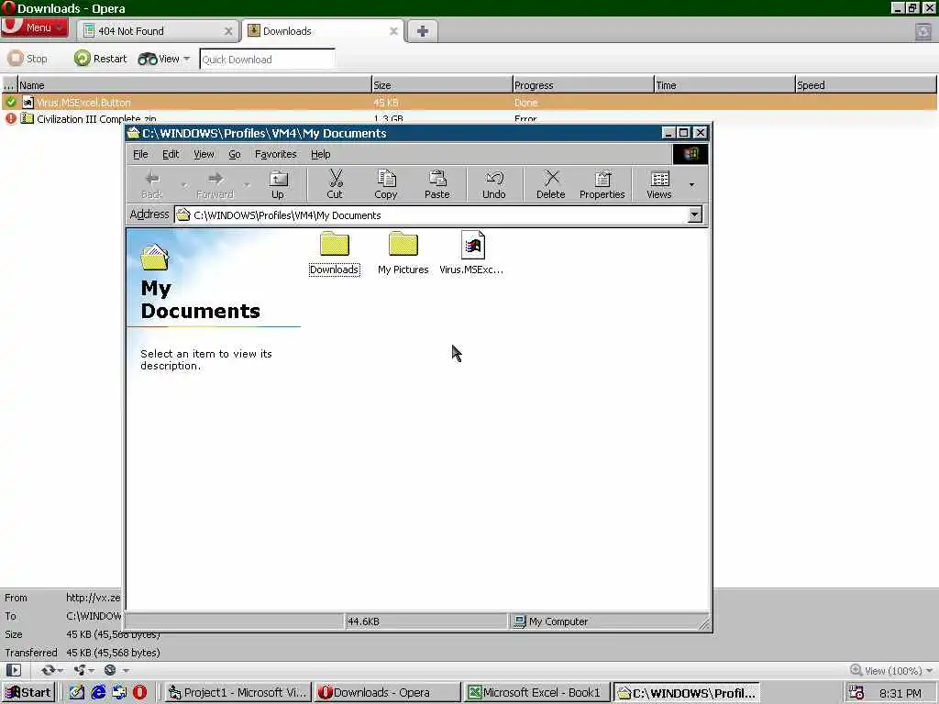Close the 404 Not Found tab
Screen dimensions: 939x704
coord(228,31)
